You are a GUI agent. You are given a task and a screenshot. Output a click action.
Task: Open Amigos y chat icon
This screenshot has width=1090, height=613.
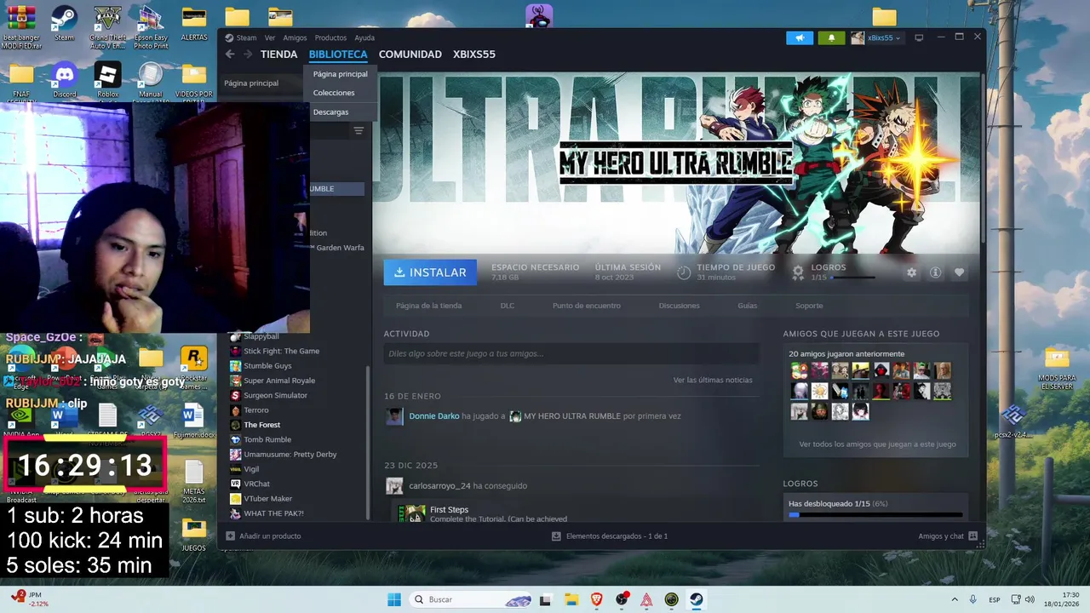coord(972,536)
